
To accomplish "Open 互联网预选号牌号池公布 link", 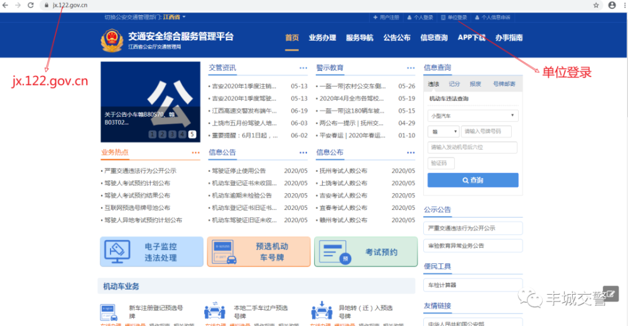I will pyautogui.click(x=137, y=208).
